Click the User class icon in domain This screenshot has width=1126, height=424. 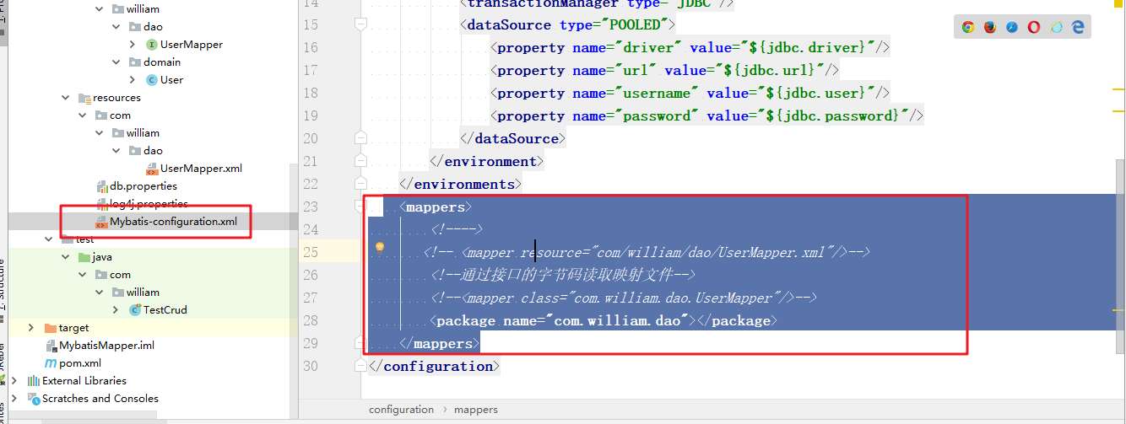151,80
